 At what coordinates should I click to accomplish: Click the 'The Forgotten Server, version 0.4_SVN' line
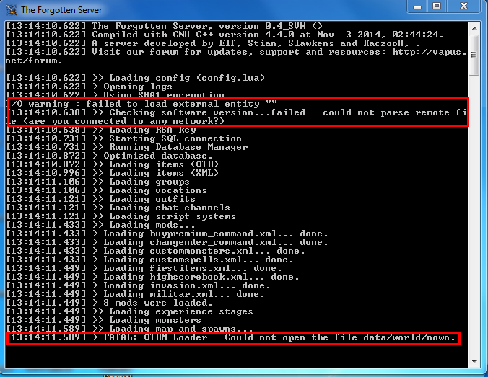pyautogui.click(x=165, y=26)
